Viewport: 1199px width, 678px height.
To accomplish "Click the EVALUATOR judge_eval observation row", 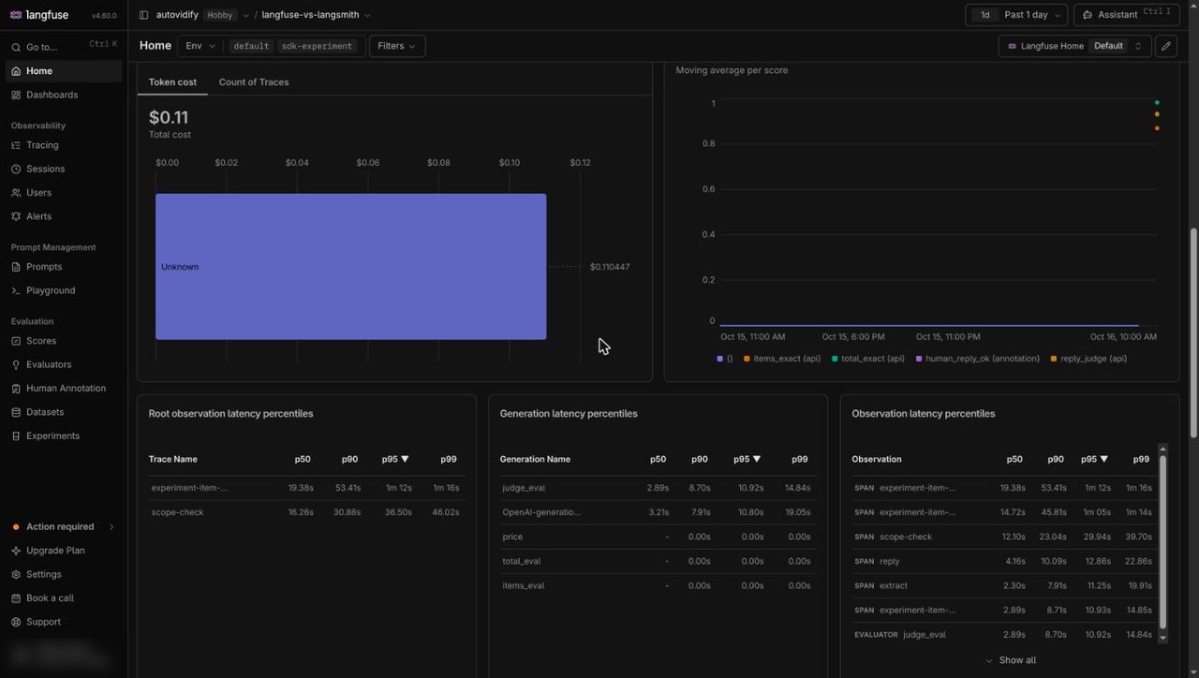I will 1004,634.
